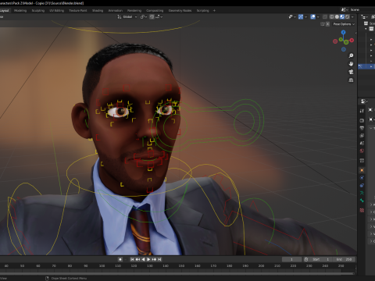The height and width of the screenshot is (281, 375).
Task: Select the highlighted armature row in outliner
Action: point(366,66)
